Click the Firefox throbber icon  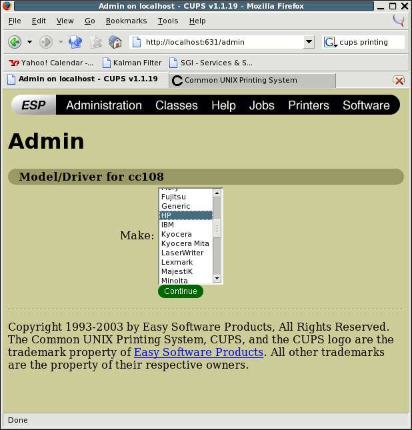(x=398, y=21)
